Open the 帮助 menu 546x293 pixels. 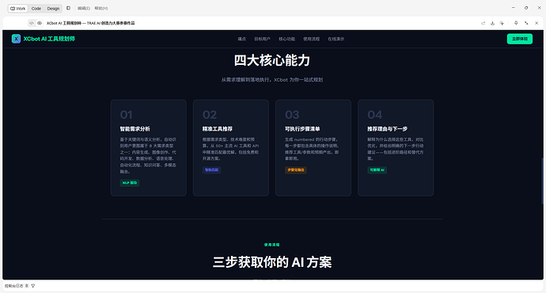[x=101, y=9]
